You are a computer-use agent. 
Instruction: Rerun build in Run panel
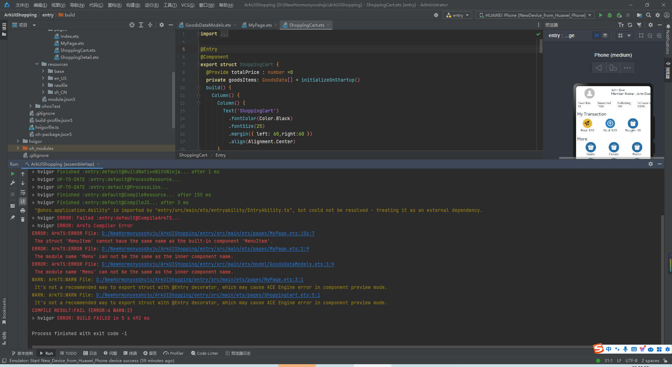pos(13,174)
